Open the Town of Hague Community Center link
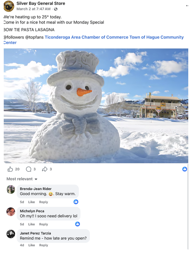This screenshot has height=265, width=192. pos(93,40)
